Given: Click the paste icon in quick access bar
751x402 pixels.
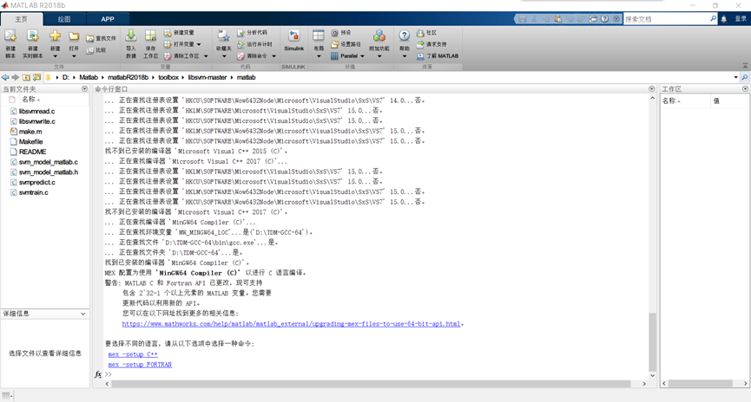Looking at the screenshot, I should click(x=558, y=19).
